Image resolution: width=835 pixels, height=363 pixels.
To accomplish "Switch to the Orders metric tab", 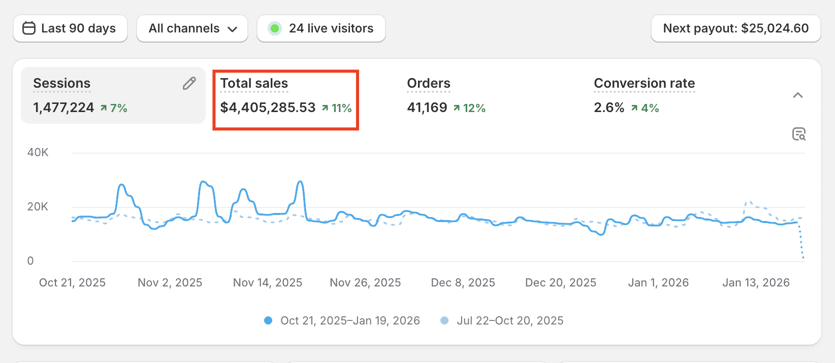I will pyautogui.click(x=446, y=95).
